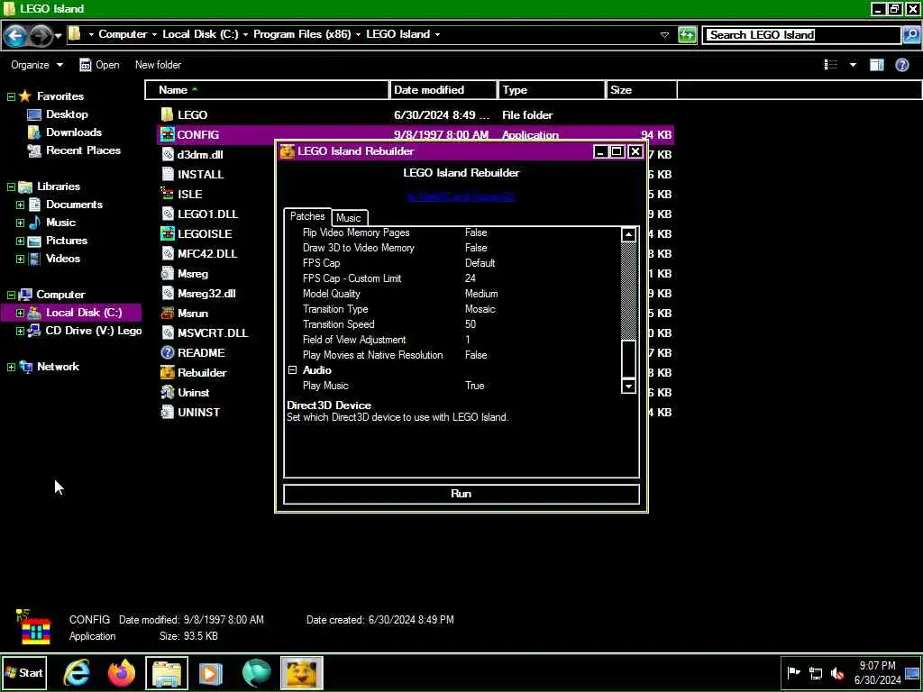Viewport: 923px width, 692px height.
Task: Toggle the preview pane icon in Explorer
Action: [876, 65]
